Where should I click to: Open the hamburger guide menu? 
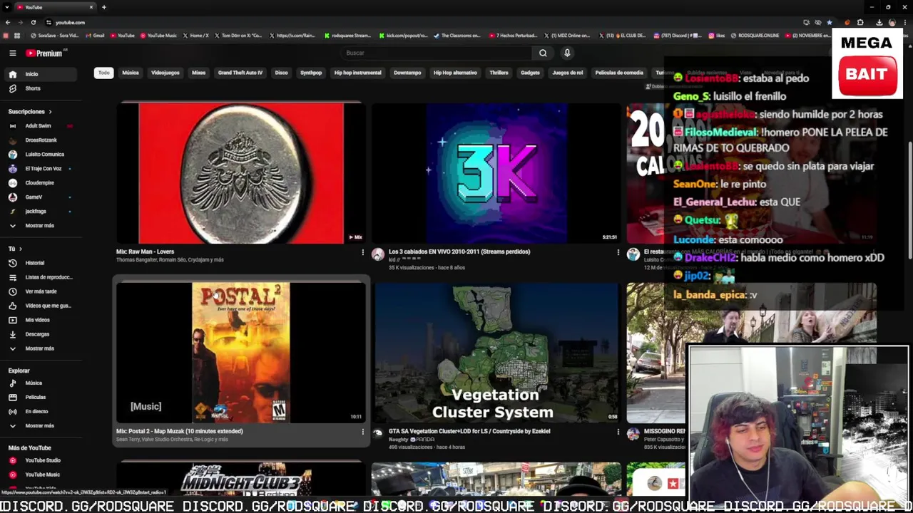(x=12, y=53)
